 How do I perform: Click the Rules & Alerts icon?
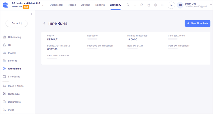pos(4,86)
